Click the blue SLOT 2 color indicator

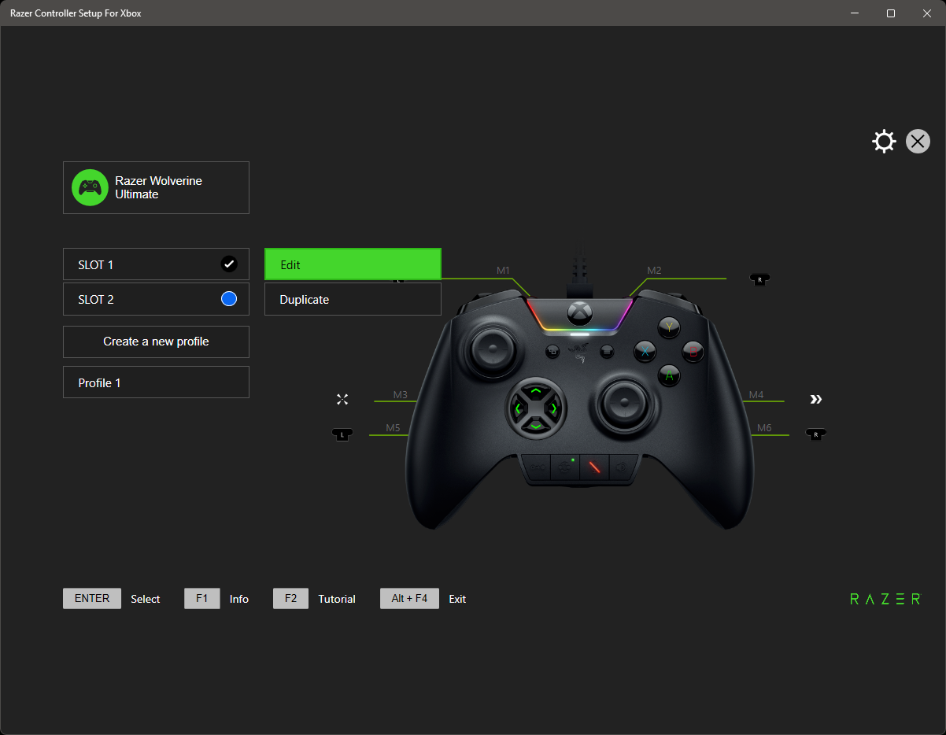pos(229,299)
